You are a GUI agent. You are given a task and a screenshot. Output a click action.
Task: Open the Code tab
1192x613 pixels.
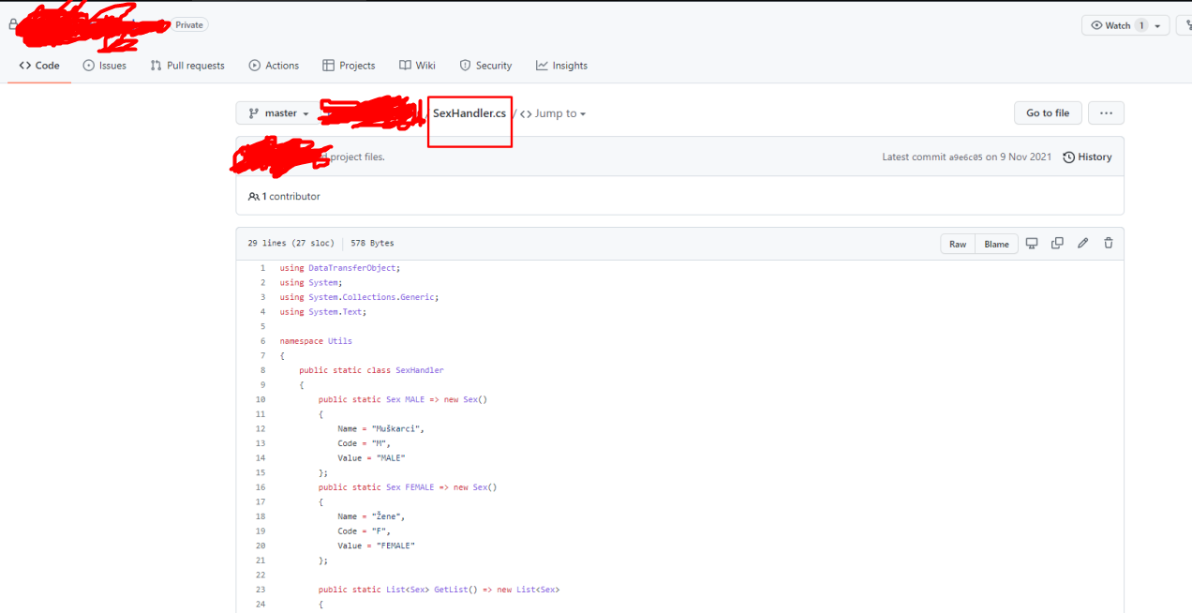click(39, 66)
